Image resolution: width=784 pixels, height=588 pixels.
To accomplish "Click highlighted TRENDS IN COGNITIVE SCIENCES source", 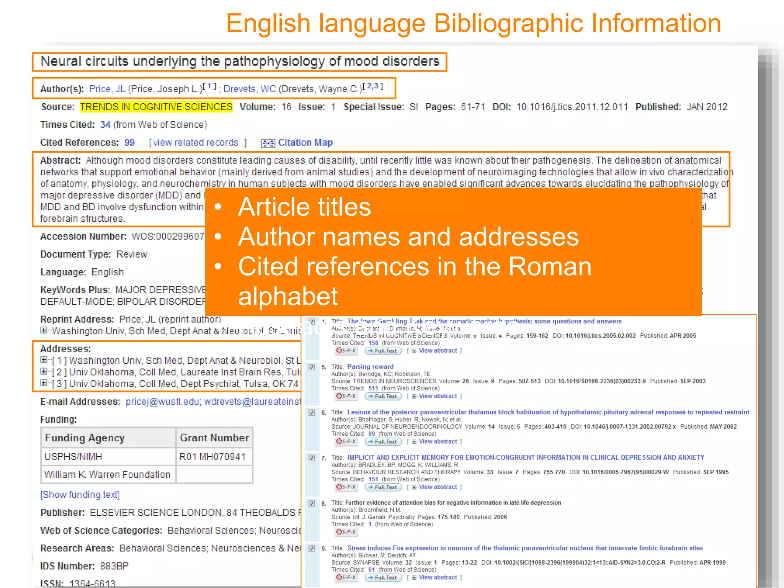I will click(x=156, y=107).
